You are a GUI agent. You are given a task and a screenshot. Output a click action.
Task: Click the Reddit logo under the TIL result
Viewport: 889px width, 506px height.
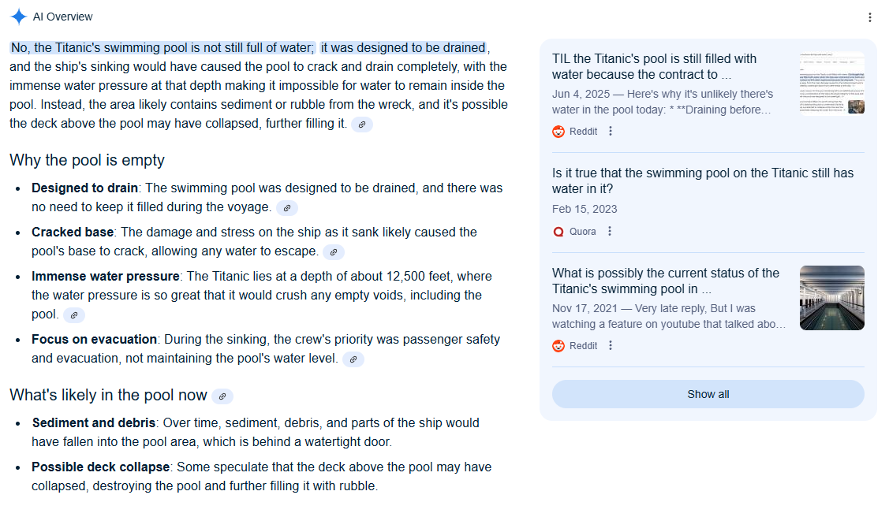[x=558, y=132]
